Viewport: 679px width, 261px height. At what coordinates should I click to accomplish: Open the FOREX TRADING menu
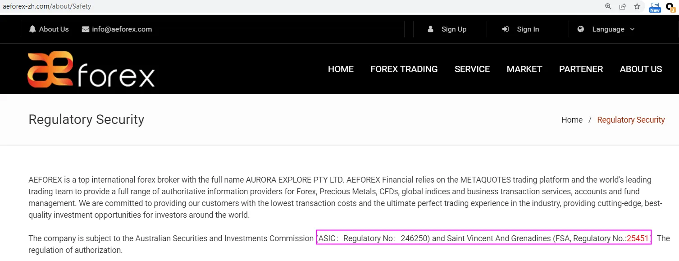coord(404,69)
